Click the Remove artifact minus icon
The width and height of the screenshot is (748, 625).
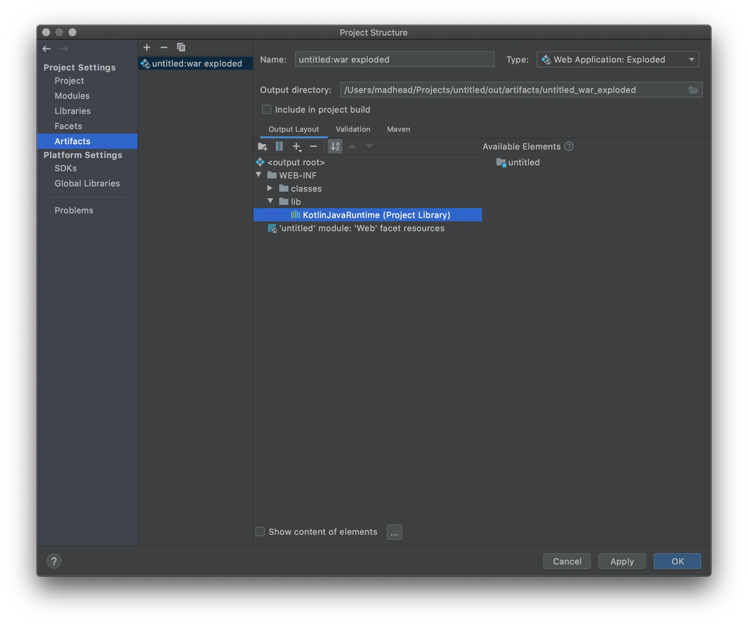164,47
